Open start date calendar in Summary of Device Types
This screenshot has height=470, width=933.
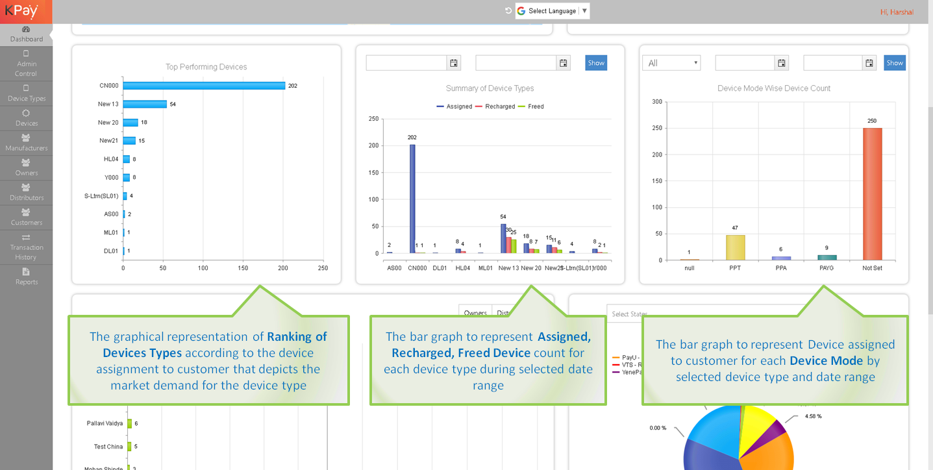point(454,63)
